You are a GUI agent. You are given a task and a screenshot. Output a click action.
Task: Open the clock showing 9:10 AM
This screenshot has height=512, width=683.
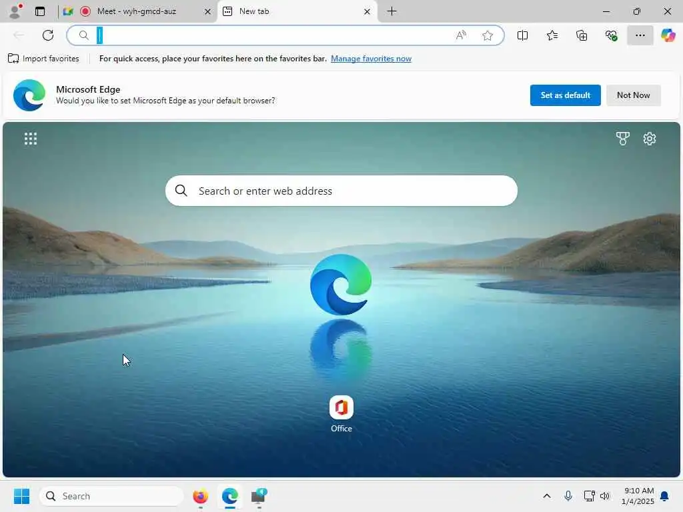[638, 496]
